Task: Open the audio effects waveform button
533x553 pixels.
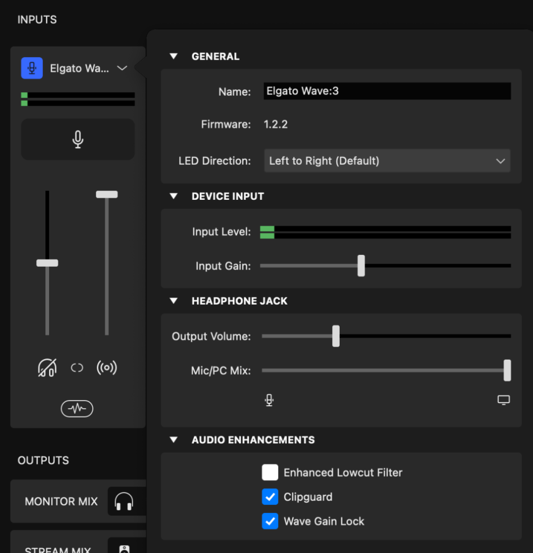Action: click(77, 408)
